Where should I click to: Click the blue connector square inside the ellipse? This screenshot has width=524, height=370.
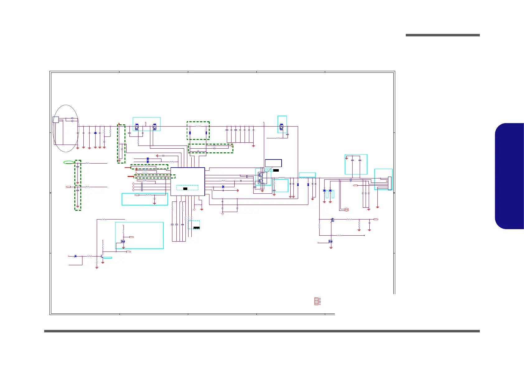[55, 120]
